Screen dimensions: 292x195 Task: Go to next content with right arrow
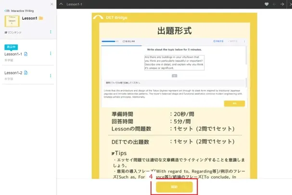tap(282, 4)
